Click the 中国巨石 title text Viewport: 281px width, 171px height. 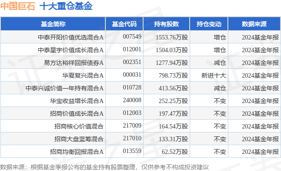point(18,6)
